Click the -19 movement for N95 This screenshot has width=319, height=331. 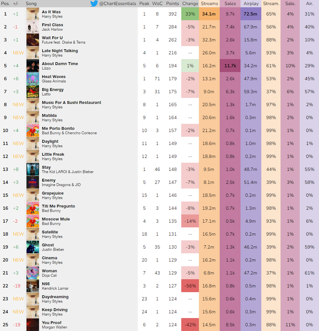(x=17, y=286)
